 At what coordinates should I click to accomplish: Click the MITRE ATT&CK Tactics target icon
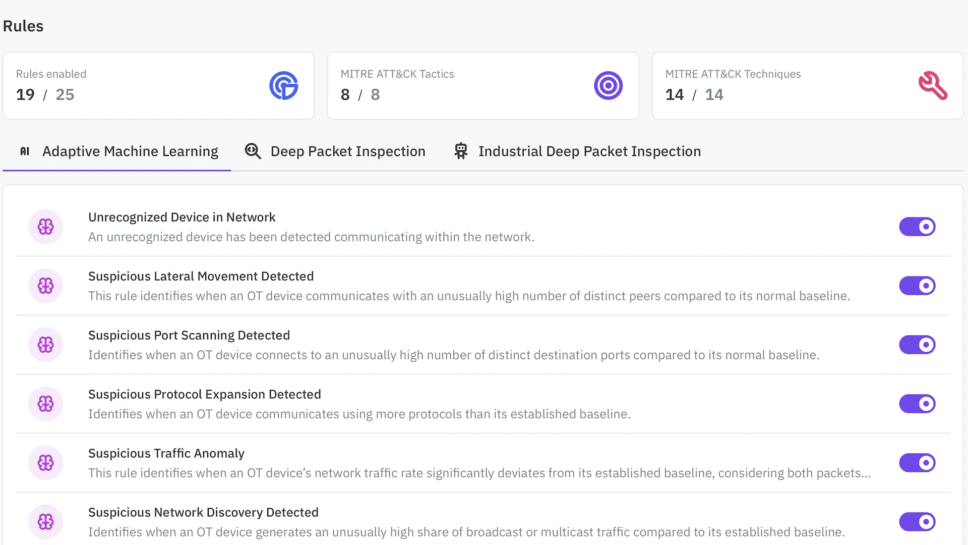(608, 86)
